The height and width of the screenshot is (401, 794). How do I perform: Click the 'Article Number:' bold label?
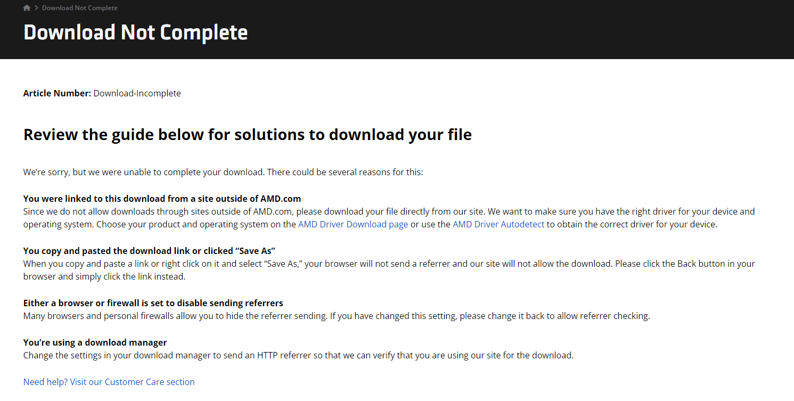(x=57, y=93)
